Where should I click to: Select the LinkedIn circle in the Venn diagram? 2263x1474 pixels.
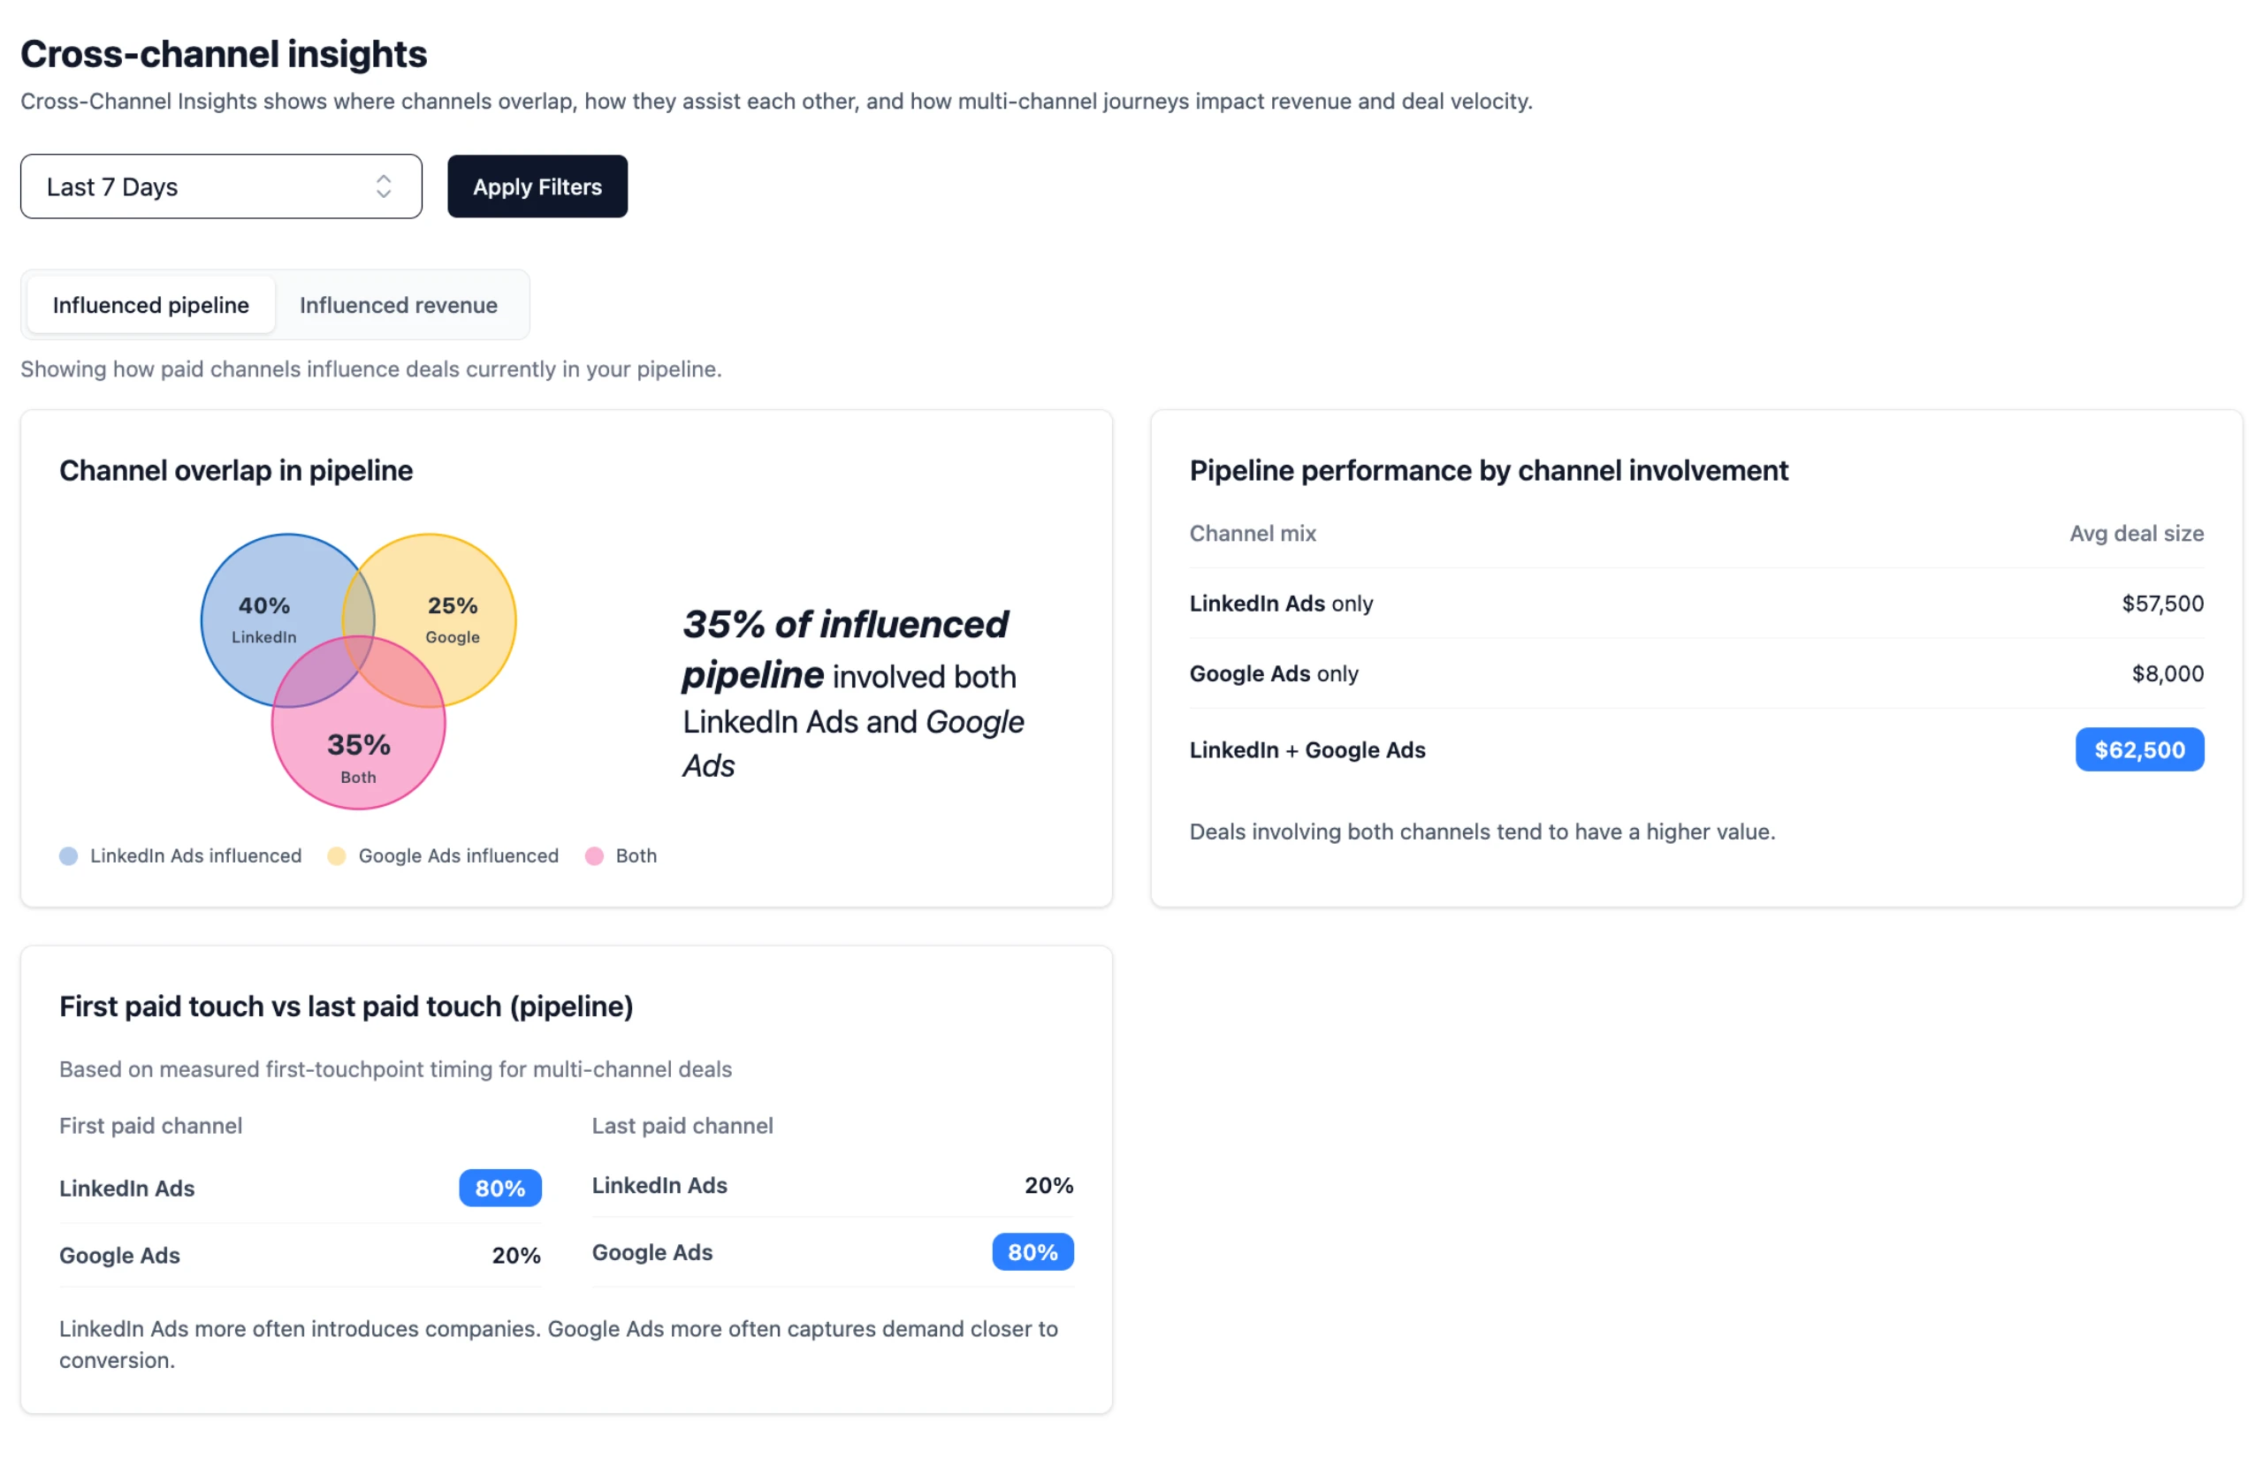coord(263,608)
